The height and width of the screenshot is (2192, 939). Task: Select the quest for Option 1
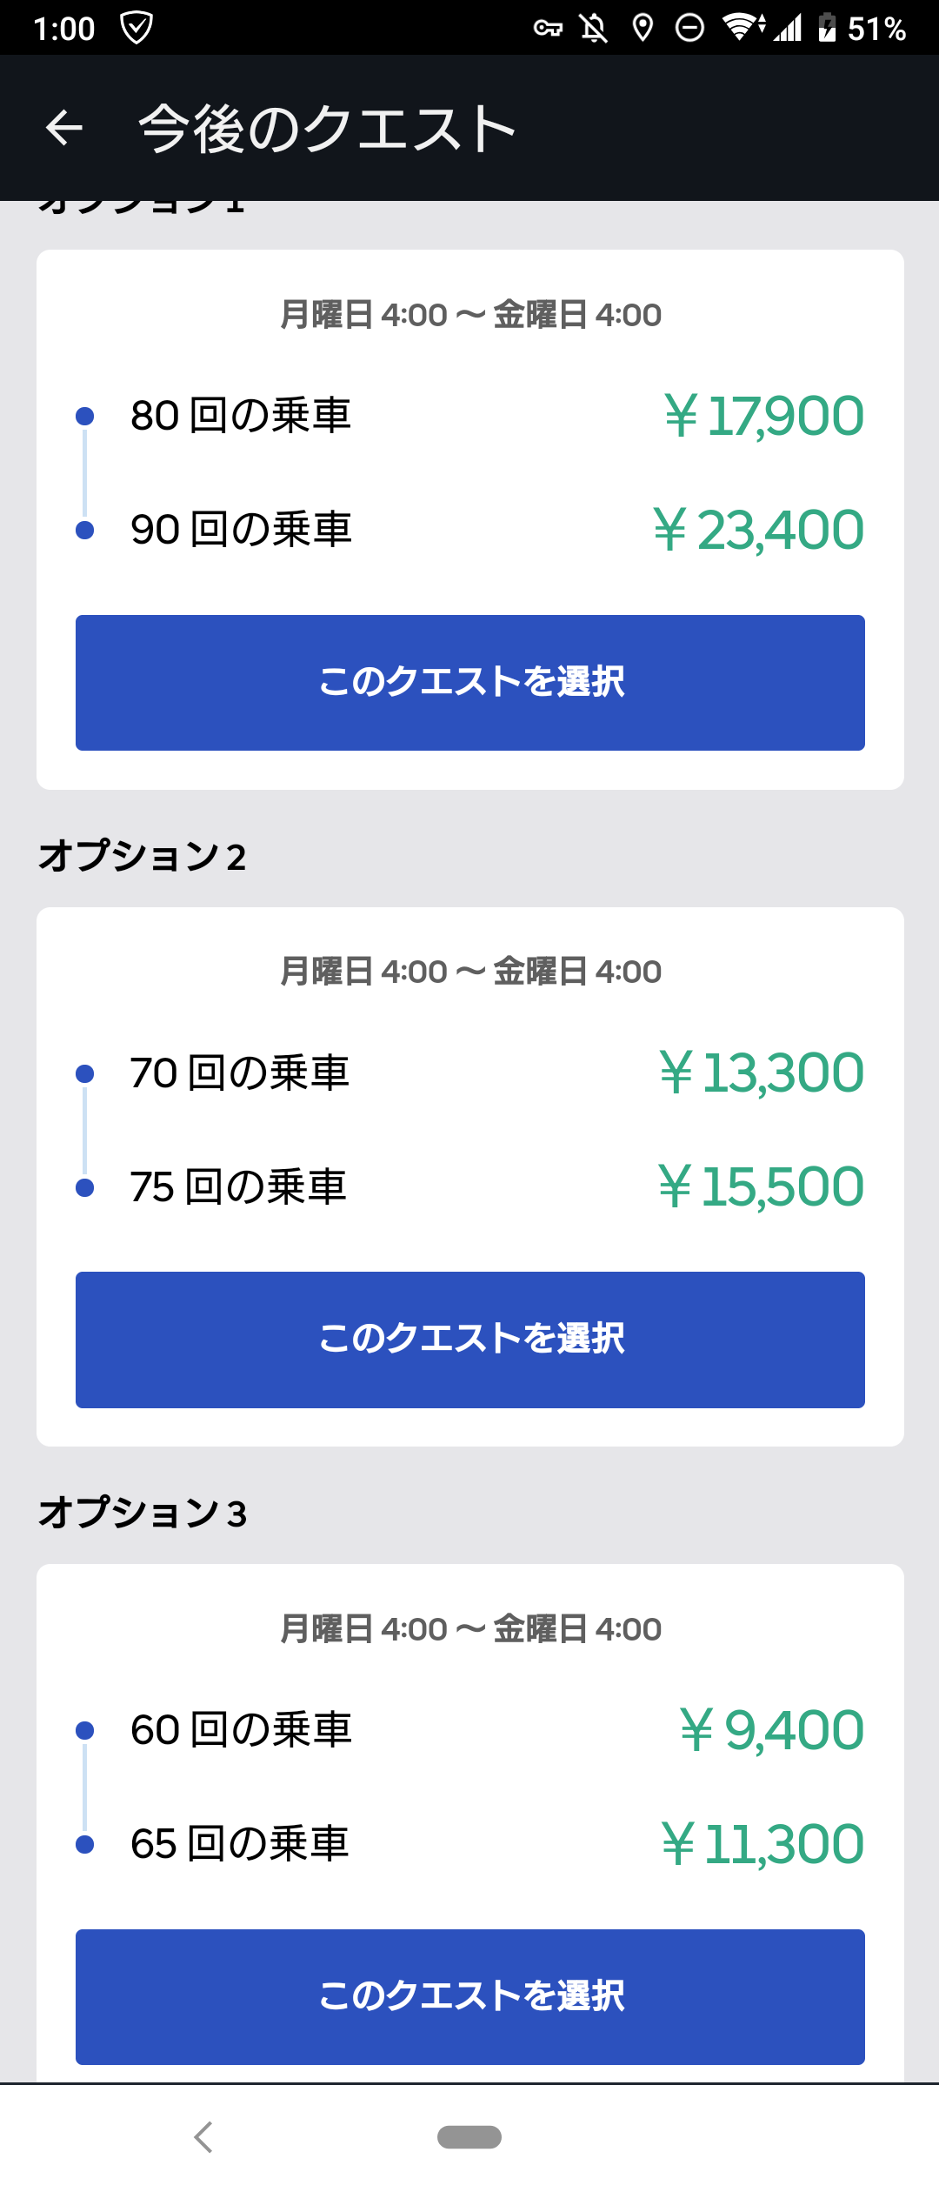[470, 683]
